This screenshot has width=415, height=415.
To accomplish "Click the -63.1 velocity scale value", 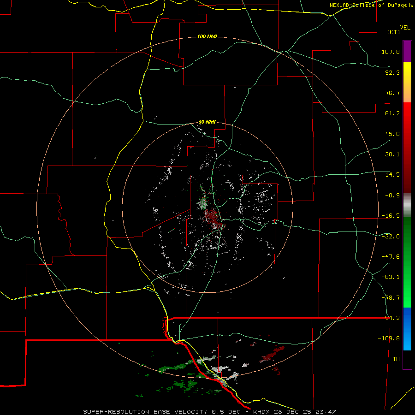I will [391, 277].
